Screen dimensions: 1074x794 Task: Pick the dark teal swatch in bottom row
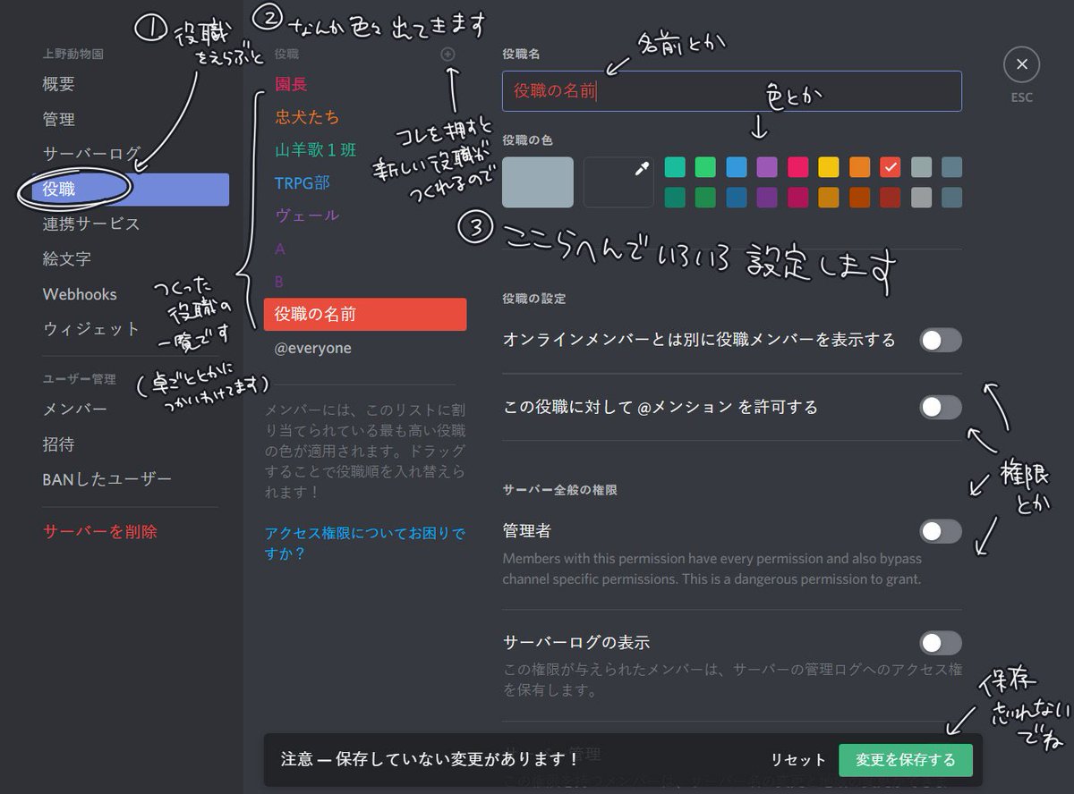[676, 197]
